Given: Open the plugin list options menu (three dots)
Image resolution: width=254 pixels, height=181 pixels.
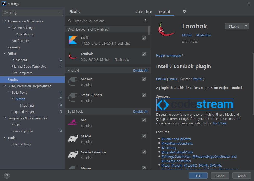Looking at the screenshot, I should coord(145,21).
